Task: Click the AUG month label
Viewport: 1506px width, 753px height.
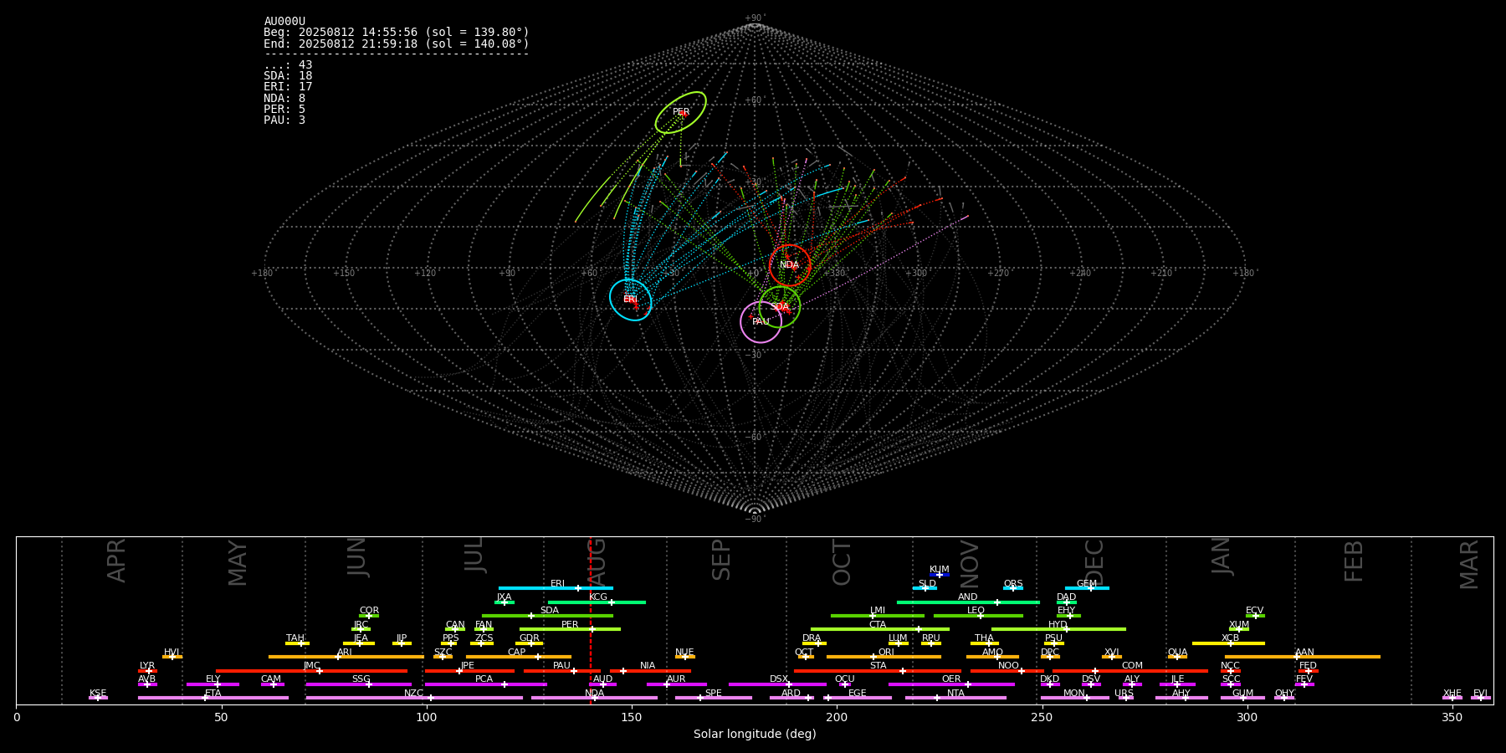Action: [x=597, y=562]
